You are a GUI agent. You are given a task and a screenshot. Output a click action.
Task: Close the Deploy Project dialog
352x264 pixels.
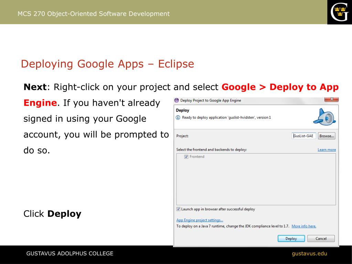(x=331, y=99)
